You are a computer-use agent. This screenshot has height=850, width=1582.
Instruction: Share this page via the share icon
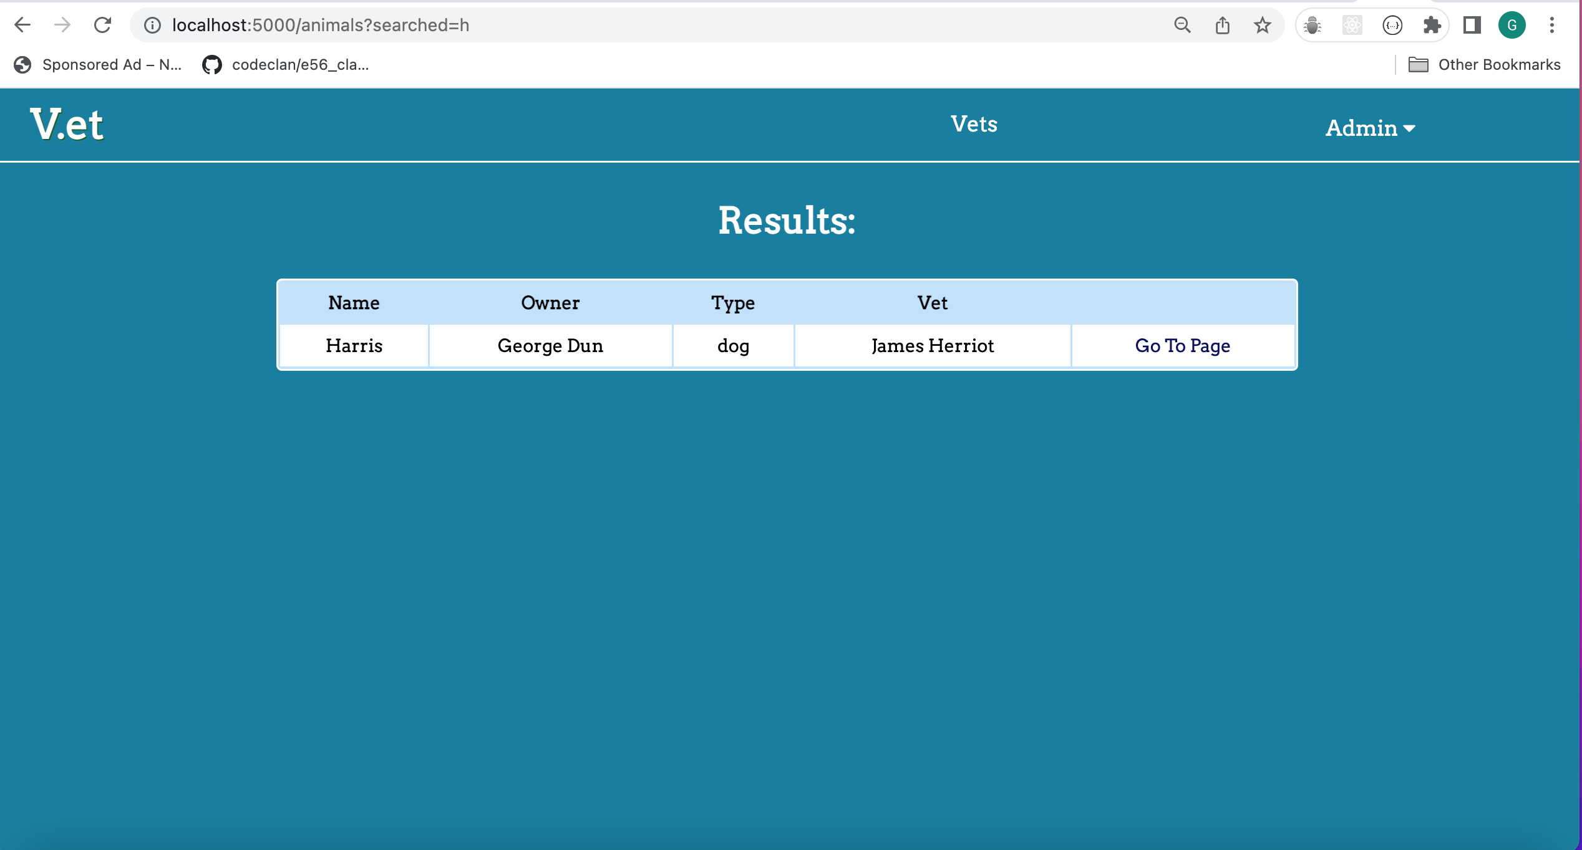coord(1223,25)
